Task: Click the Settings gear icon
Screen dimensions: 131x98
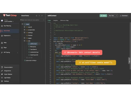Action: point(2,81)
